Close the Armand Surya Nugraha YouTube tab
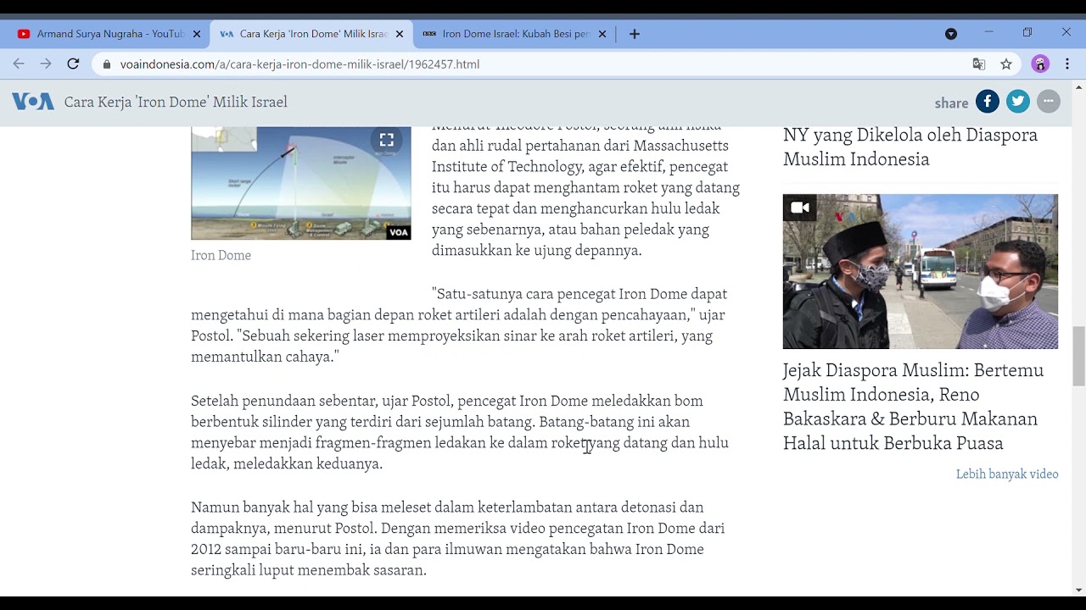Screen dimensions: 1086x610 (x=197, y=34)
